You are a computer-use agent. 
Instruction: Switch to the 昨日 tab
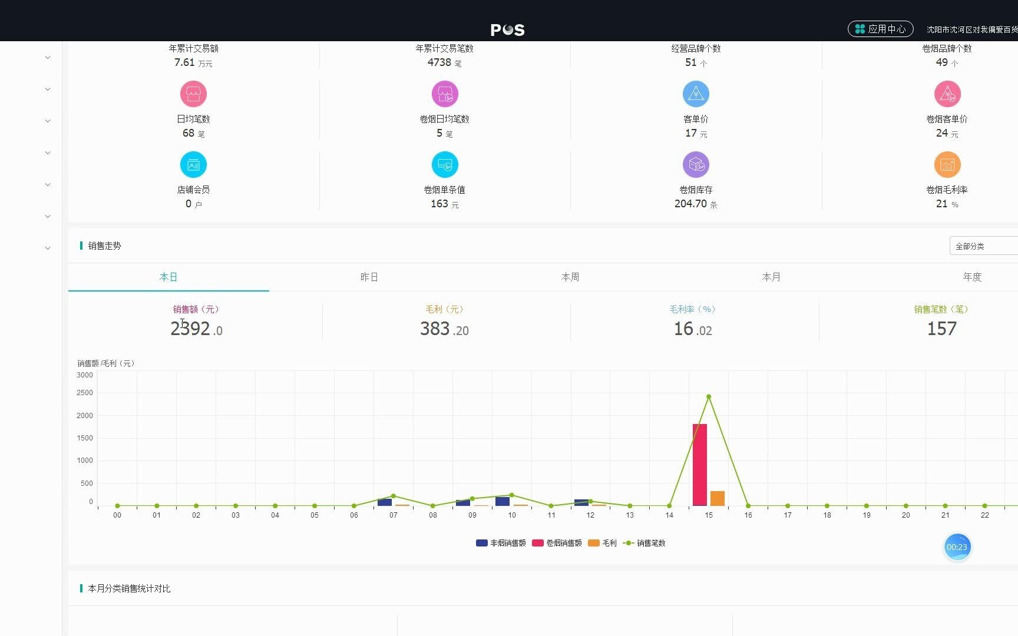pyautogui.click(x=369, y=277)
